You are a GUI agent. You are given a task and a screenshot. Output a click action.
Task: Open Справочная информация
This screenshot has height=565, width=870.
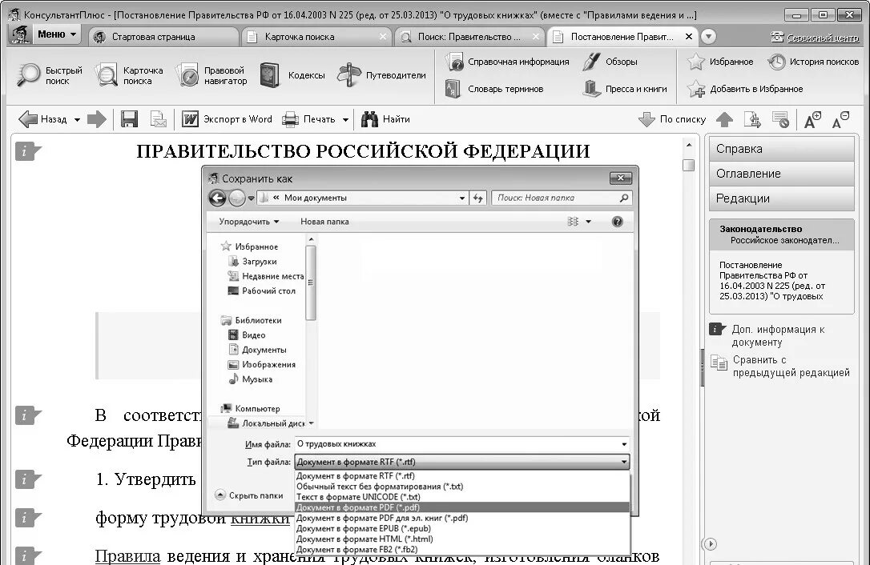click(x=507, y=62)
